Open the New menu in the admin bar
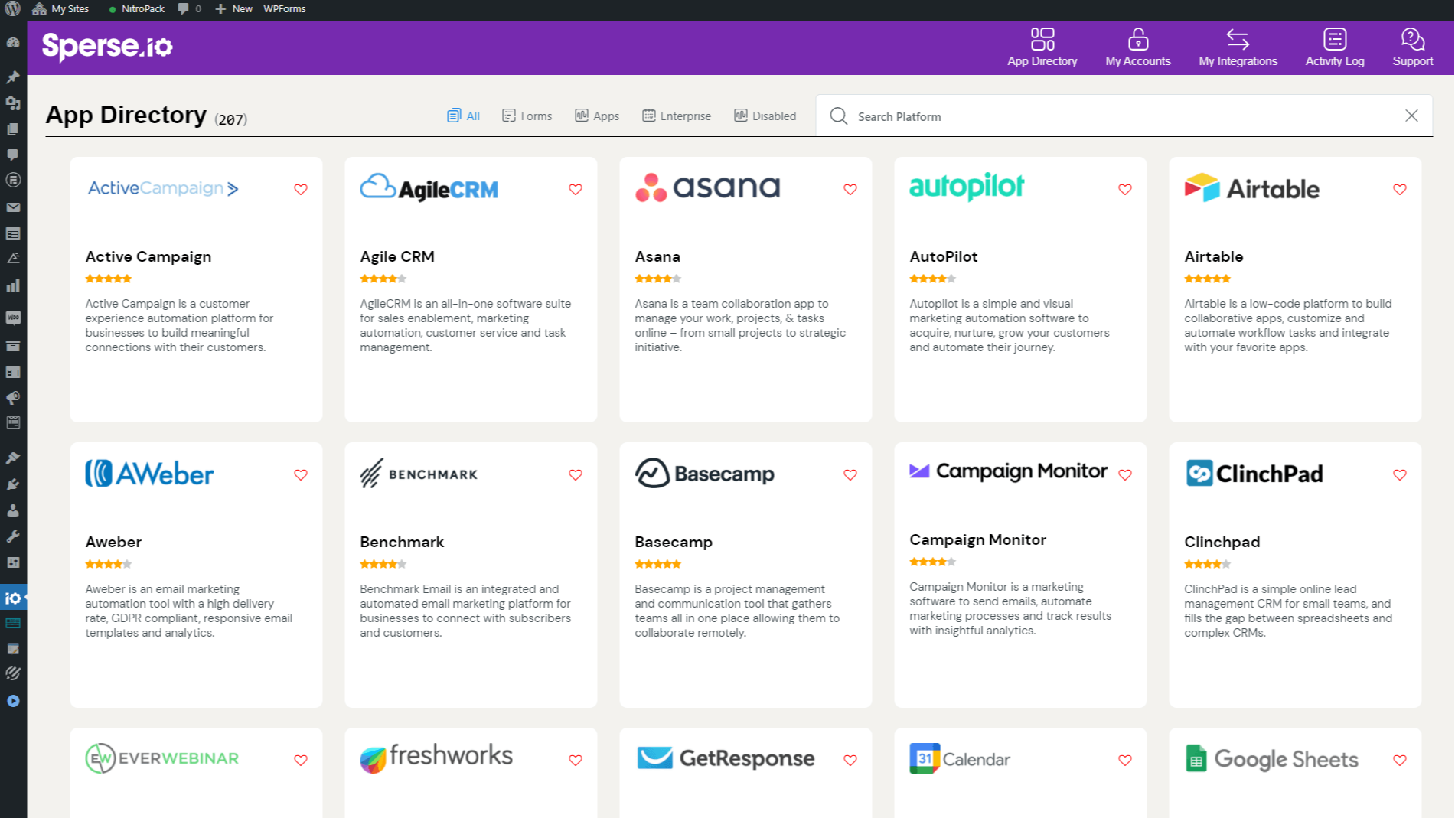Screen dimensions: 1455x818 [233, 9]
